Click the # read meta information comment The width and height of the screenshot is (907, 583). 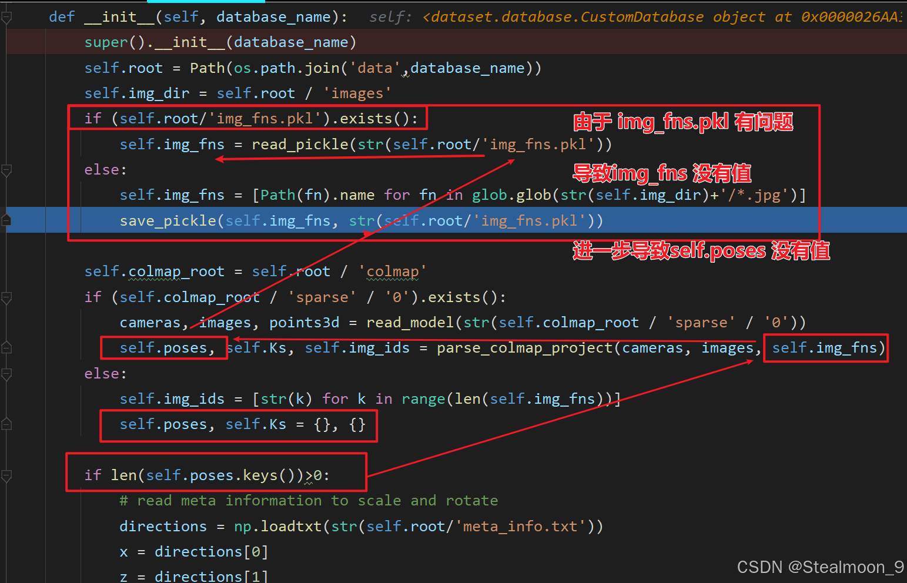tap(309, 501)
